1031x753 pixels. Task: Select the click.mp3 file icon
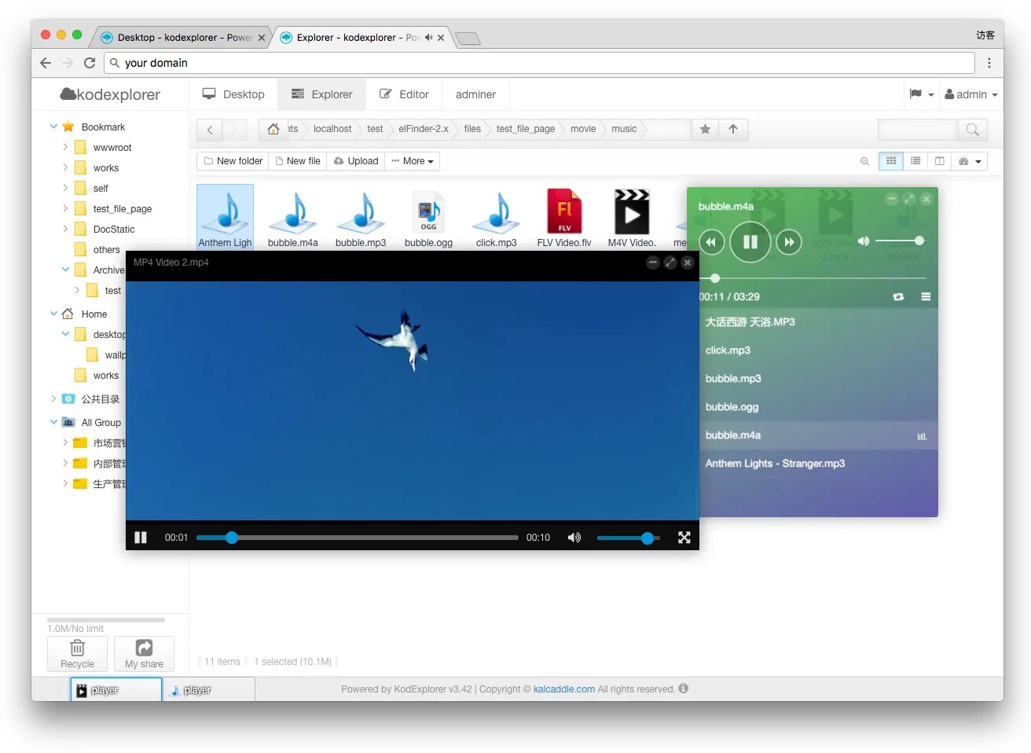[x=497, y=218]
